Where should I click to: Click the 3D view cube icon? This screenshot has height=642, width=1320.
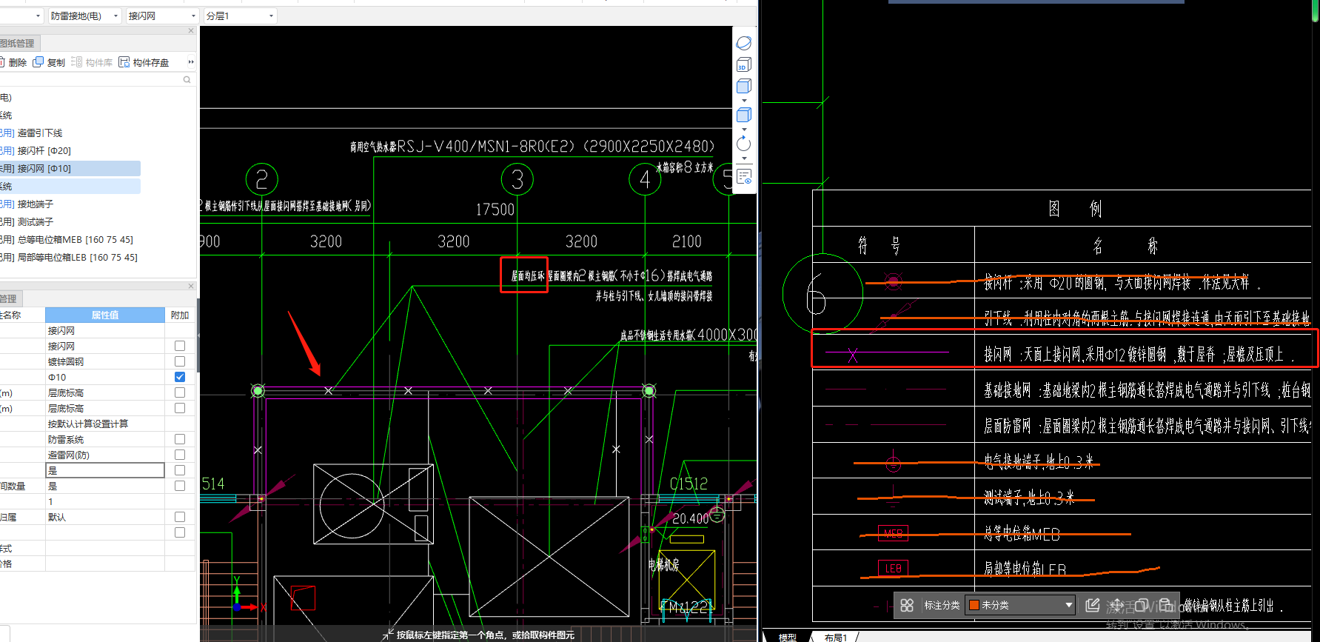click(744, 65)
